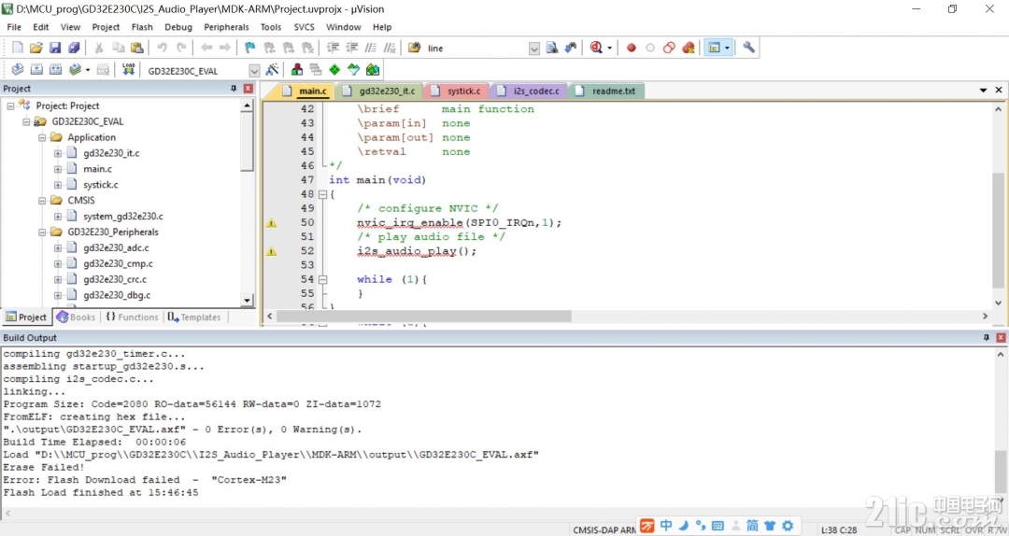
Task: Click the Unindent selected lines icon
Action: 351,48
